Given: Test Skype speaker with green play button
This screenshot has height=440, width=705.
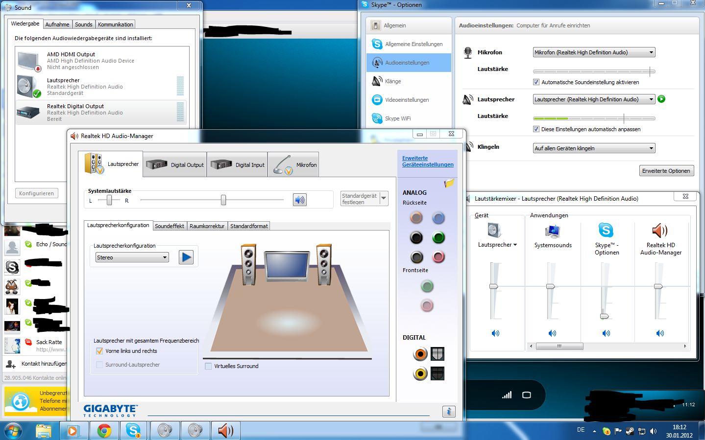Looking at the screenshot, I should pos(661,99).
